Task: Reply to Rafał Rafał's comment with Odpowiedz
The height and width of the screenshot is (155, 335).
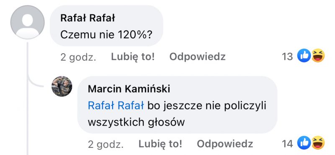Action: pyautogui.click(x=197, y=57)
